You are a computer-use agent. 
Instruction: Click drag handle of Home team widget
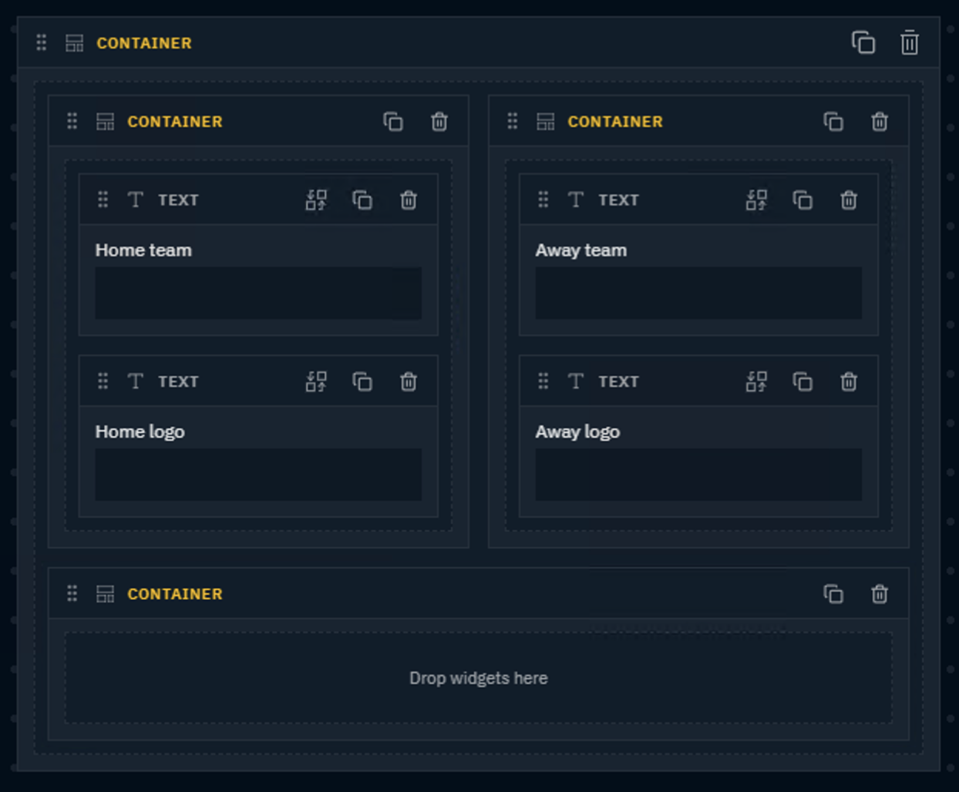click(103, 200)
